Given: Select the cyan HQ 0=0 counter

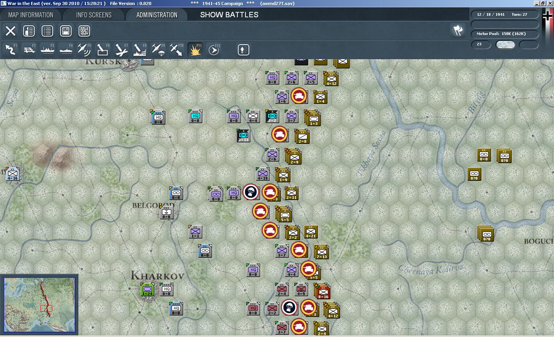Looking at the screenshot, I should (x=195, y=117).
